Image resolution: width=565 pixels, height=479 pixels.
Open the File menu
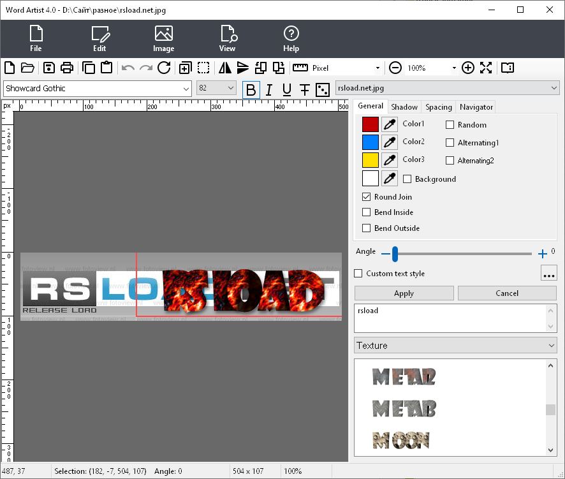coord(36,39)
